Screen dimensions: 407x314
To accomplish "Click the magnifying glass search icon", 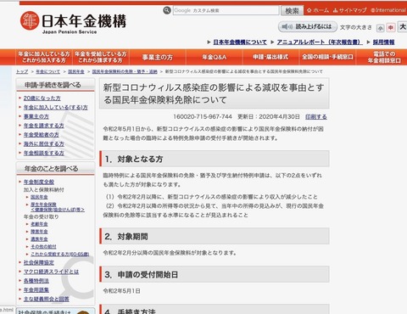I will (x=167, y=10).
